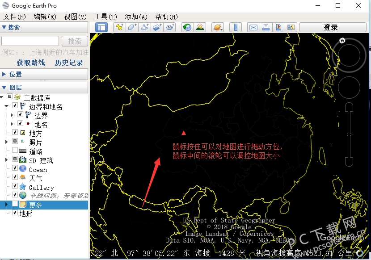Uncheck the 地名 layer checkbox
This screenshot has height=260, width=371.
(21, 123)
